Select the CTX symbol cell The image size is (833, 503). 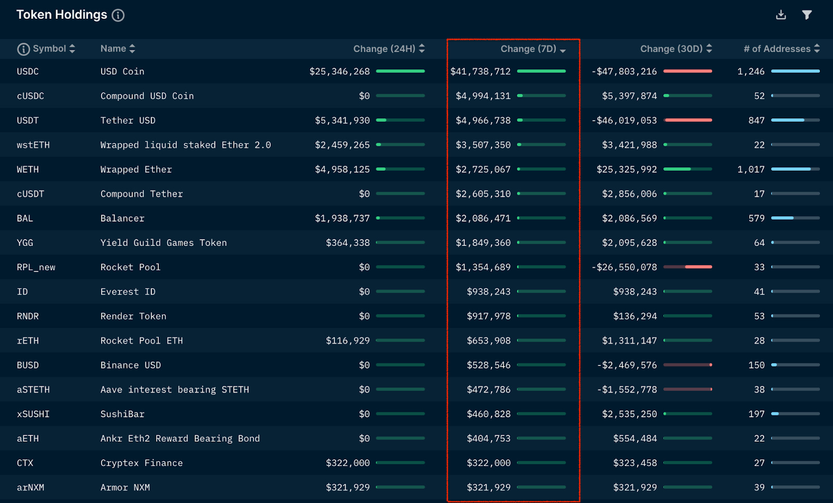[x=25, y=463]
